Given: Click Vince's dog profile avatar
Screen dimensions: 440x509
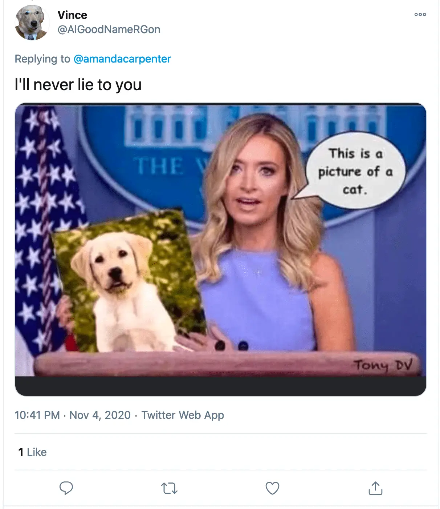Looking at the screenshot, I should (x=32, y=23).
